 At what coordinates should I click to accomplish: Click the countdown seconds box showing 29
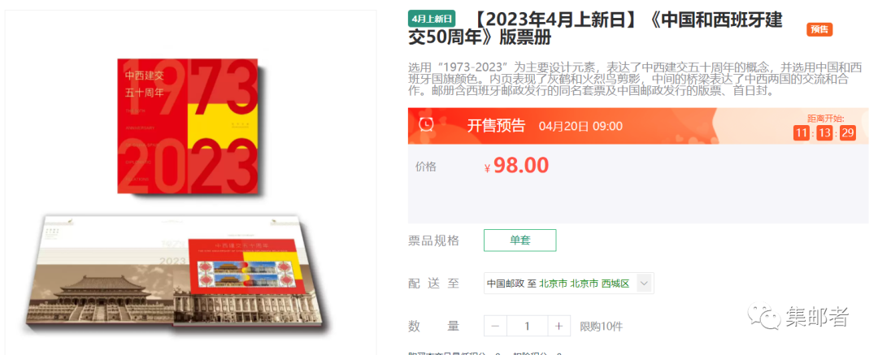pos(848,132)
